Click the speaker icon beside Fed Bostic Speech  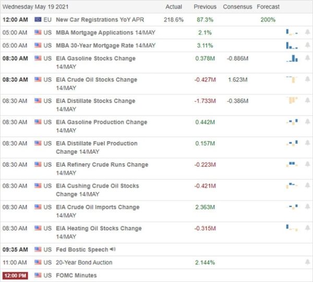tap(113, 250)
